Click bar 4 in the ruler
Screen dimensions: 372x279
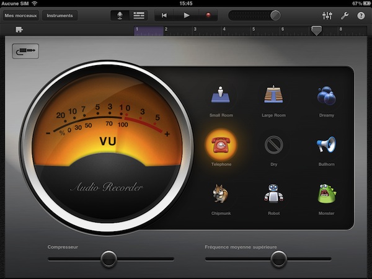click(236, 31)
